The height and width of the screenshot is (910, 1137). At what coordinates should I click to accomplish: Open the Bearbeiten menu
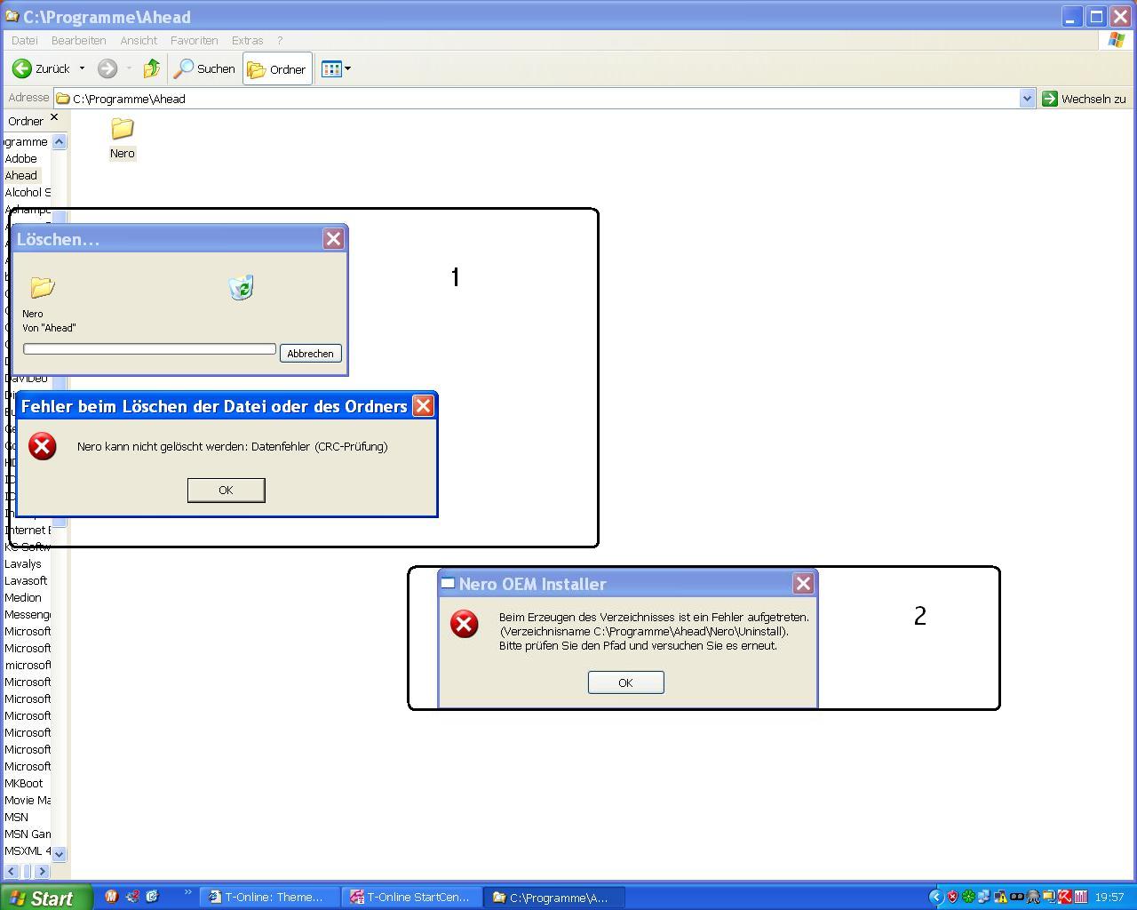78,40
